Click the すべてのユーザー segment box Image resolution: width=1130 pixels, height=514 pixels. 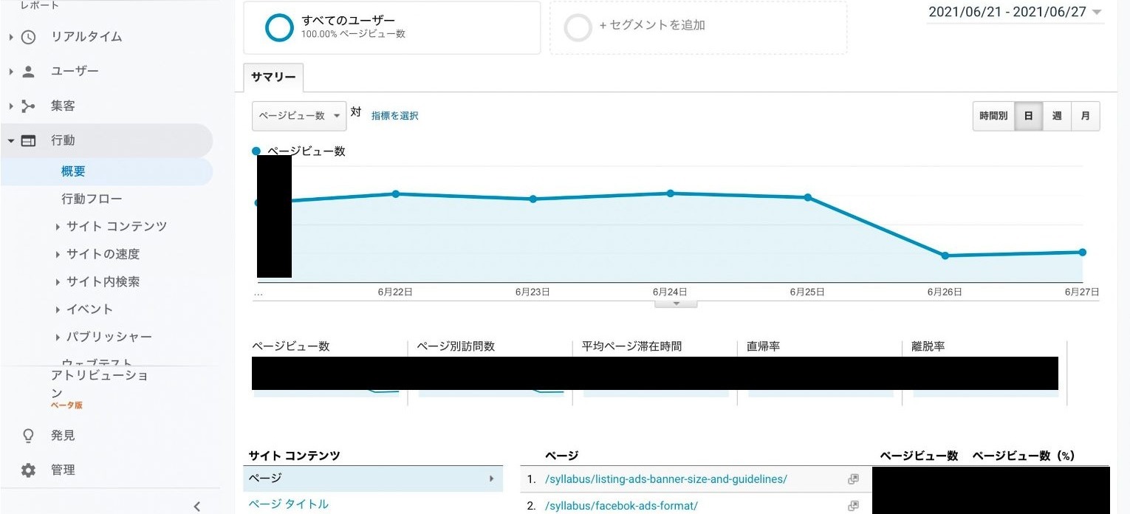pos(391,27)
